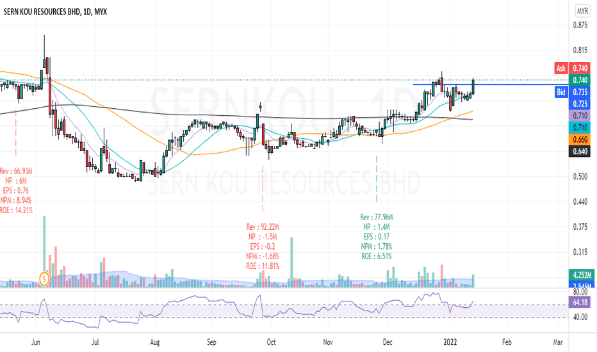Select the 'ROE : 14.21%' annotation text

click(16, 210)
